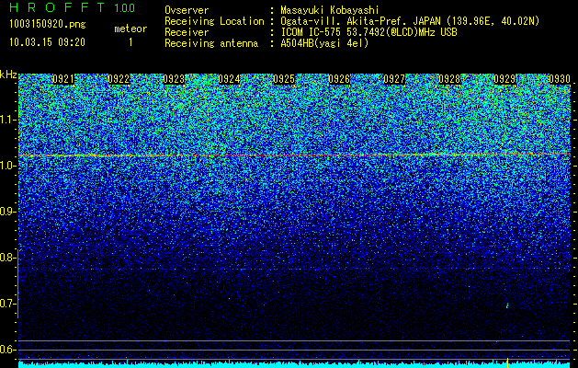Click the HROFFT 1.0.0 title text
578x368 pixels.
point(72,7)
